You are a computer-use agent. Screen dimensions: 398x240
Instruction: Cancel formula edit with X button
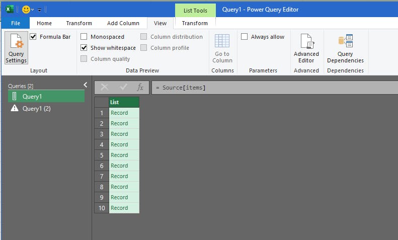pos(105,88)
